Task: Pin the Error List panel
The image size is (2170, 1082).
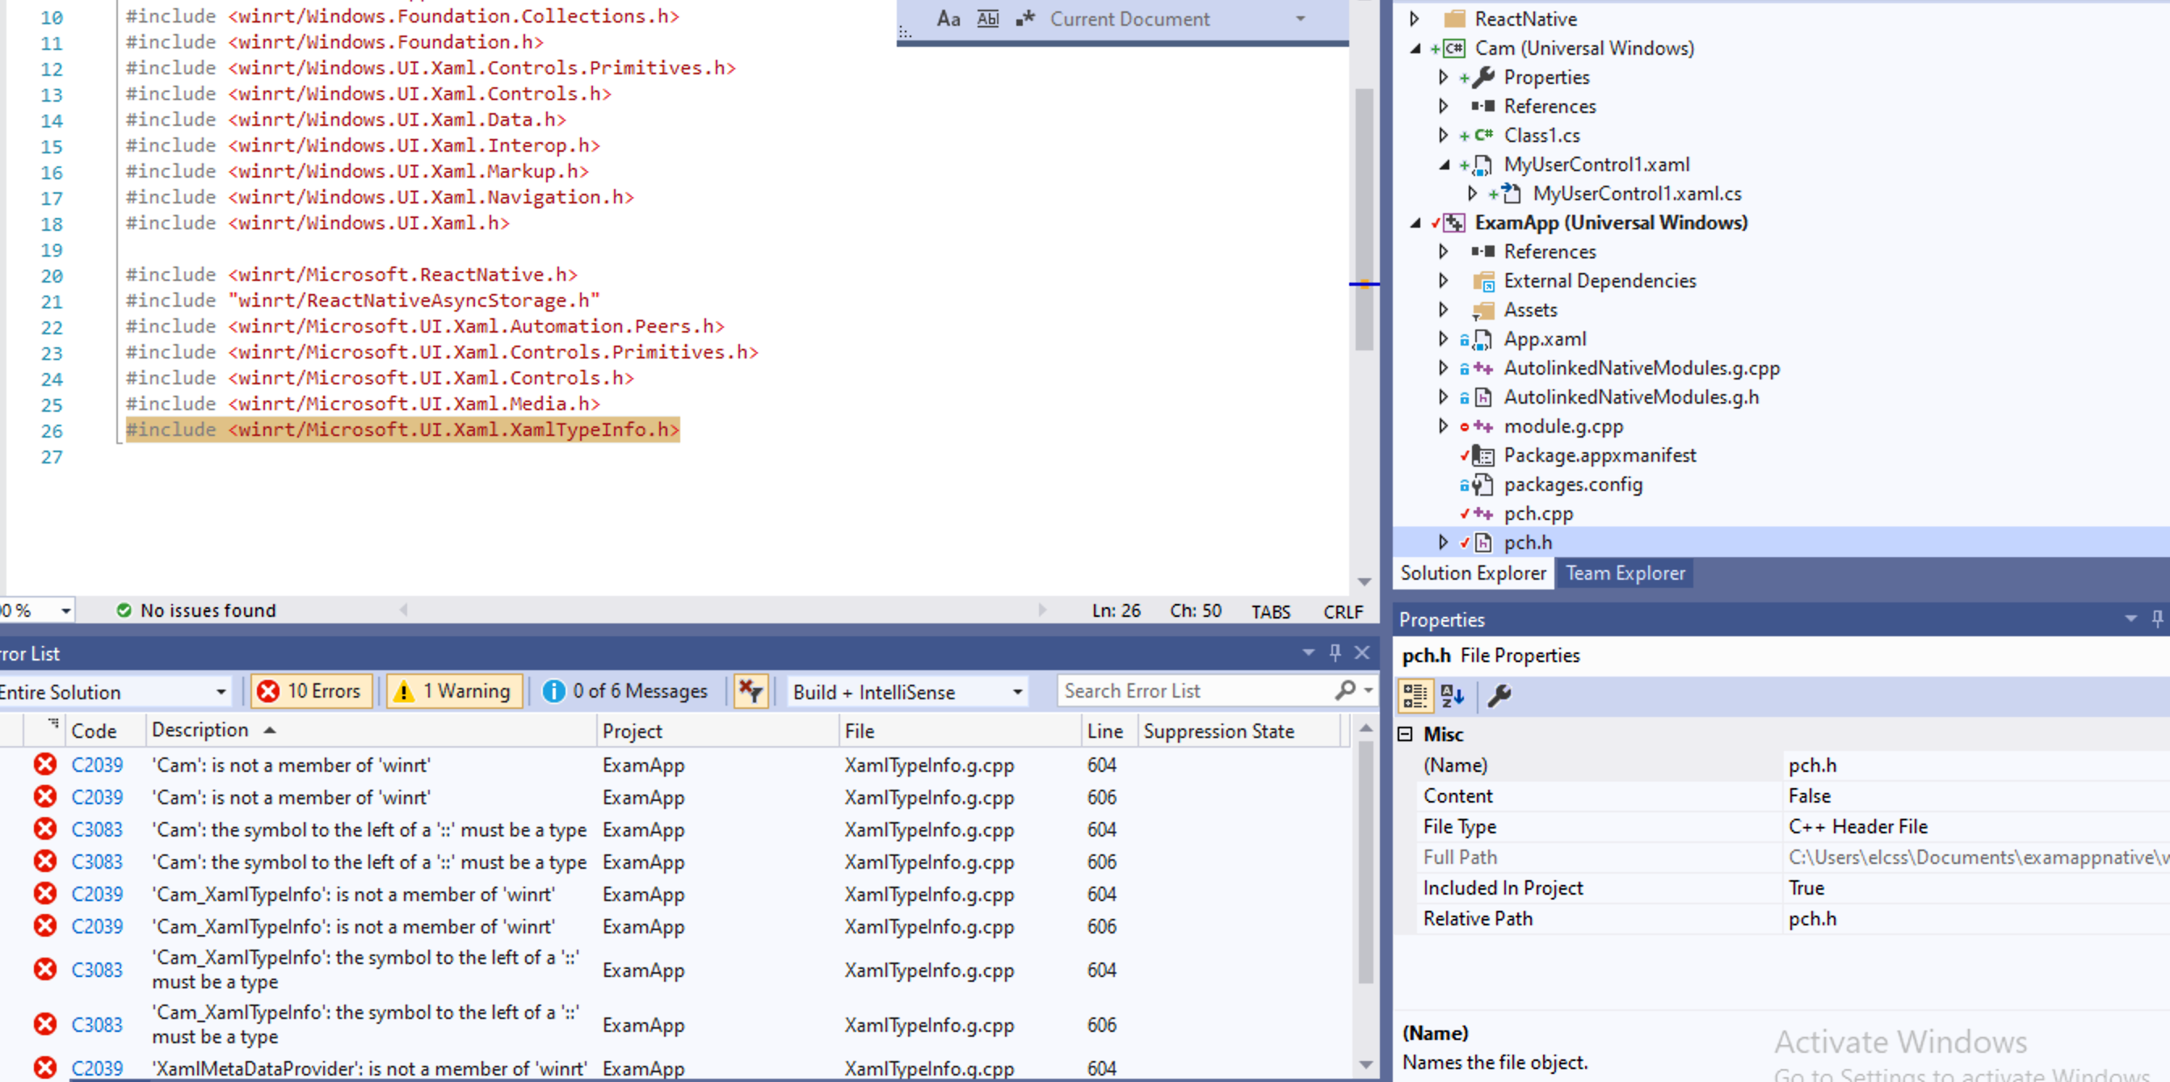Action: 1334,652
